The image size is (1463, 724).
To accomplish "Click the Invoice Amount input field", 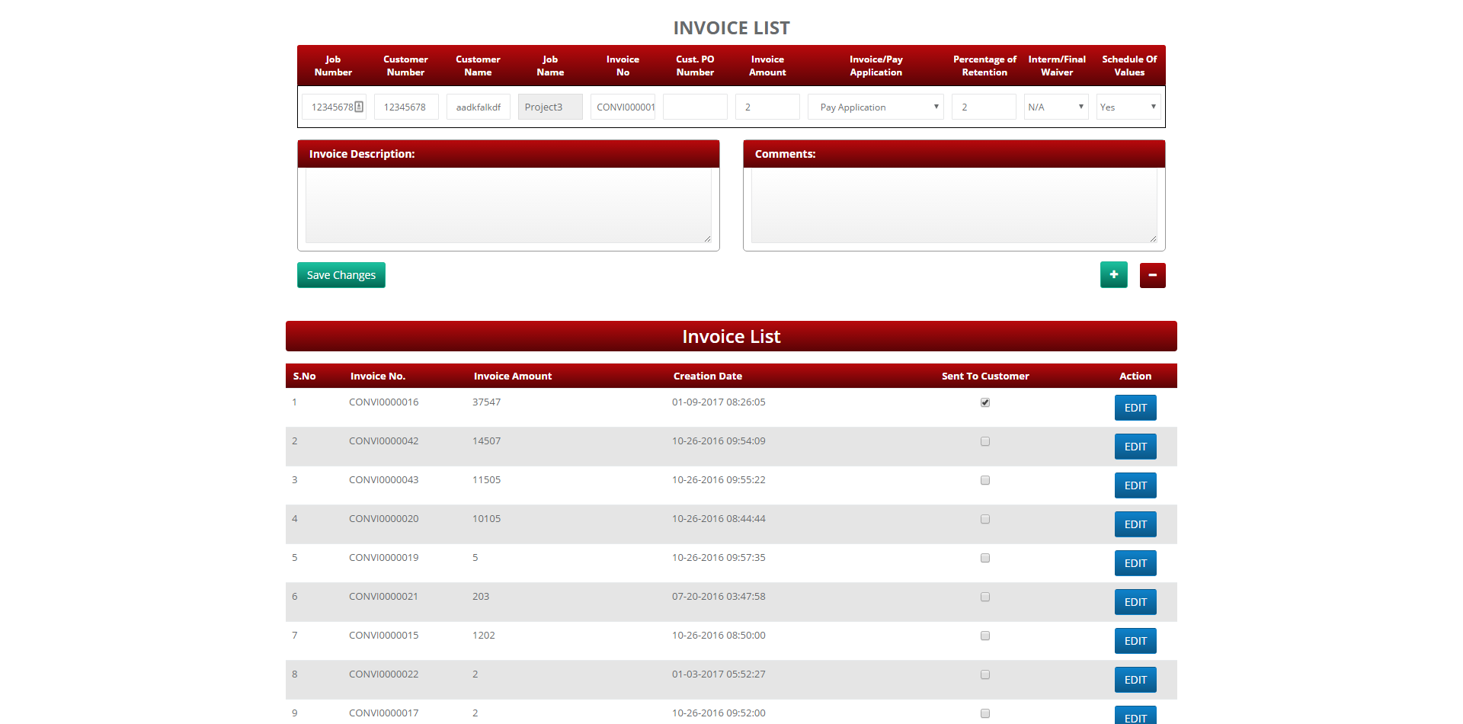I will (x=767, y=107).
